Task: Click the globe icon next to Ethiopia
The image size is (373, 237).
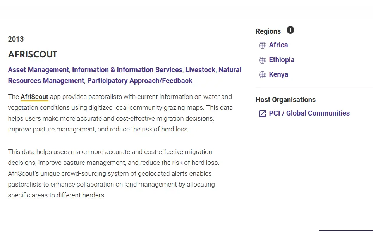Action: tap(263, 60)
